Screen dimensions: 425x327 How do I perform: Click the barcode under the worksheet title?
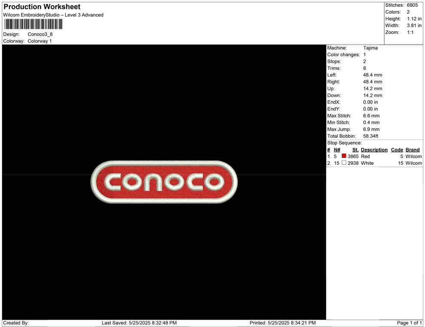point(33,24)
